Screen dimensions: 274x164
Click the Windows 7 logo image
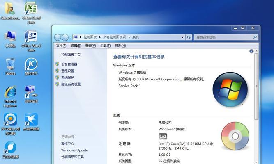click(230, 89)
